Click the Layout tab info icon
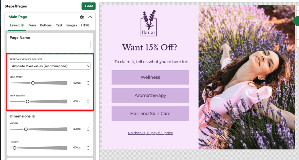The image size is (299, 160). (x=22, y=25)
